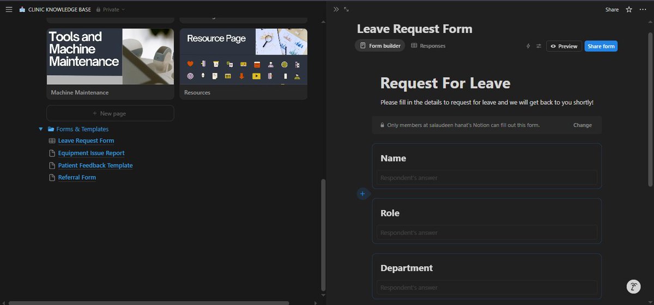654x305 pixels.
Task: Click the blue Share form button
Action: (601, 46)
